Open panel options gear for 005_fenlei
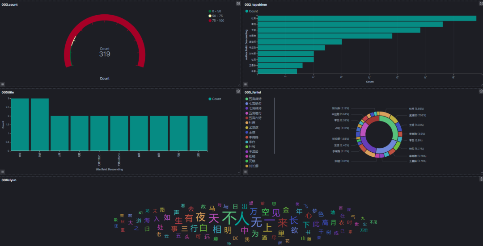 pos(481,92)
